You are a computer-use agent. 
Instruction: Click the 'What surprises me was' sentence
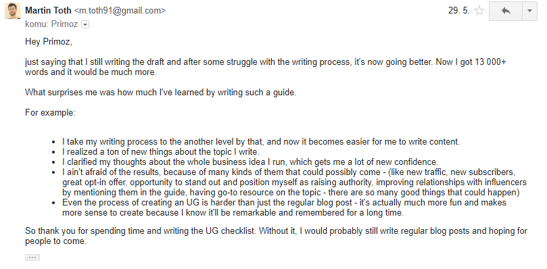(x=160, y=93)
